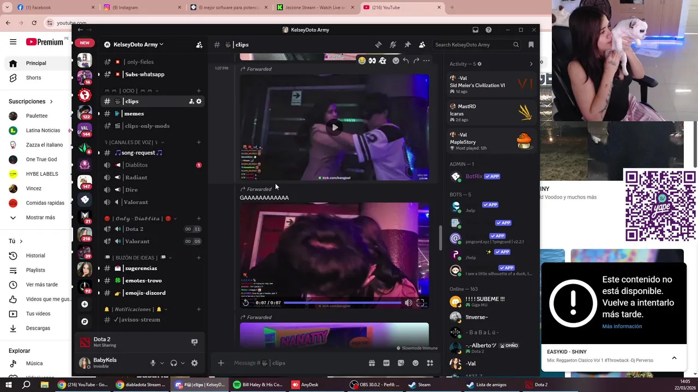Join Dire voice channel

coord(153,189)
